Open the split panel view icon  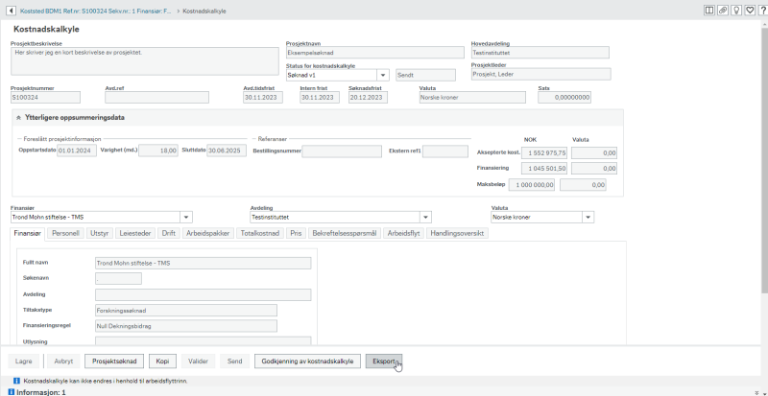click(708, 11)
